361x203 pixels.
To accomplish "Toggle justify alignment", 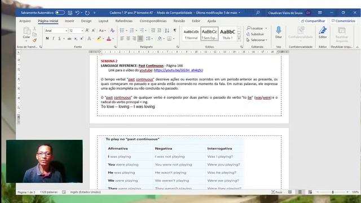I will (140, 39).
